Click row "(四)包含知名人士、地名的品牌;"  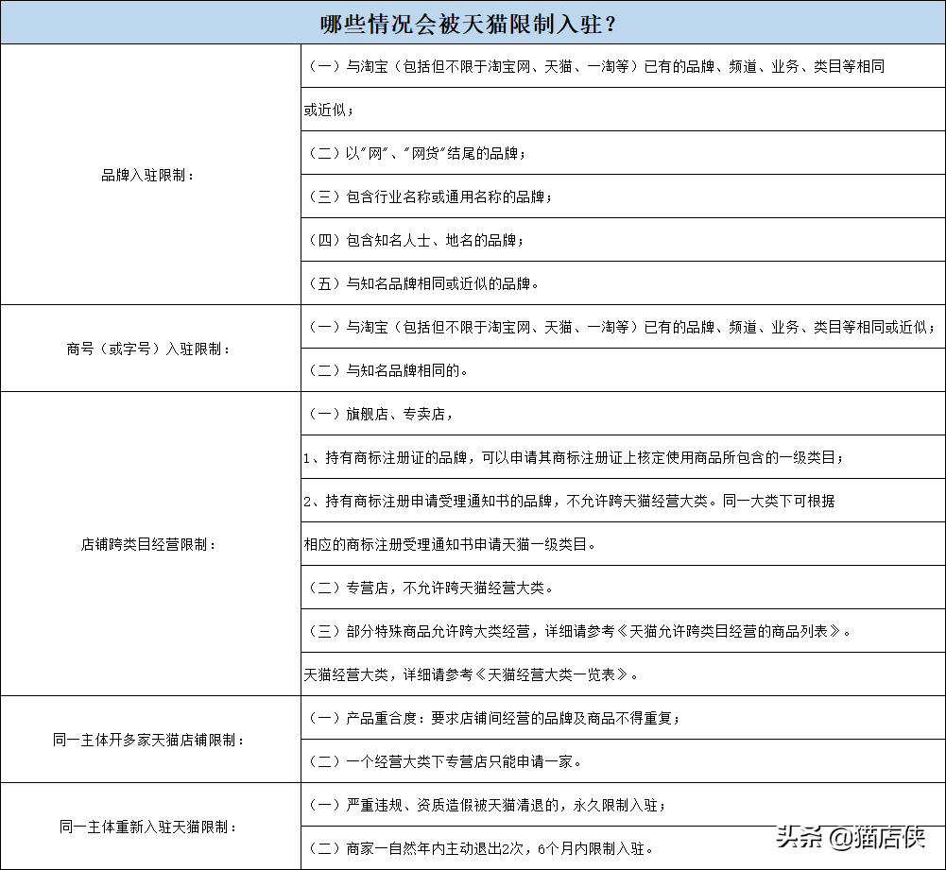623,240
